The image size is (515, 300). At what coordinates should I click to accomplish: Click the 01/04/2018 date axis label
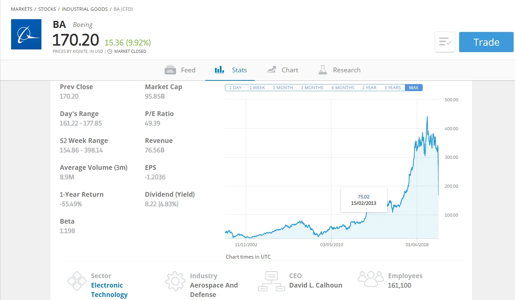(417, 245)
